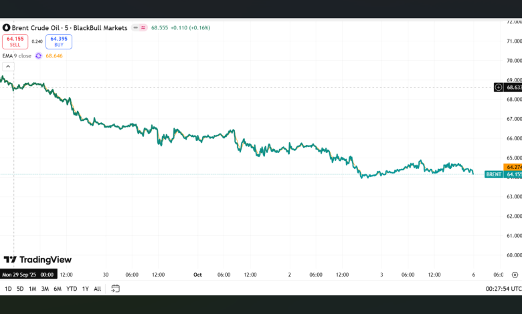Switch to 3M time range
The width and height of the screenshot is (522, 314).
point(45,289)
